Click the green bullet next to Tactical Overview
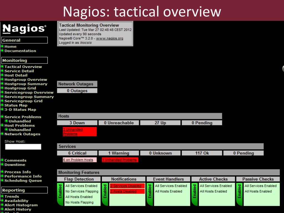The image size is (284, 213). (x=2, y=67)
